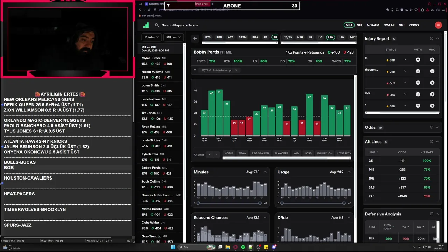This screenshot has height=252, width=448.
Task: Select the NFL league tab
Action: (360, 25)
